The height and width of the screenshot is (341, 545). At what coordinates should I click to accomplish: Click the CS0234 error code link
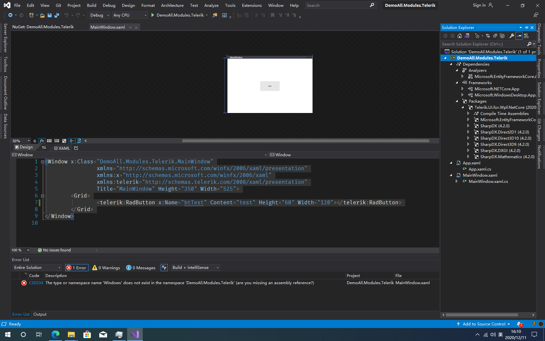[36, 283]
